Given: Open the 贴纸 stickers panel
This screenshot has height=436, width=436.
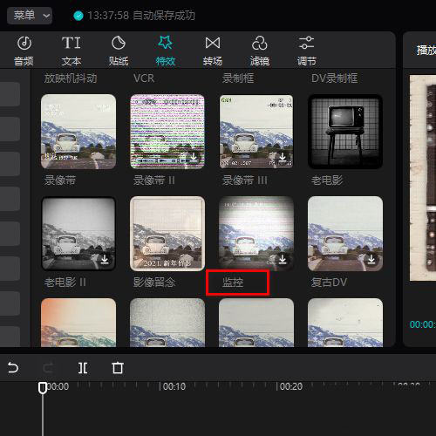Looking at the screenshot, I should (119, 51).
